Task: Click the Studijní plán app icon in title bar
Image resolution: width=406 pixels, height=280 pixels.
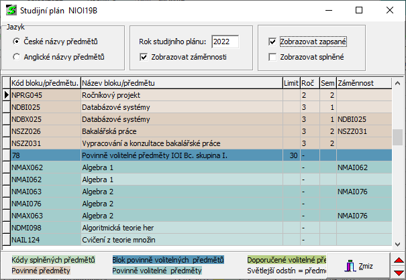Action: click(x=10, y=11)
